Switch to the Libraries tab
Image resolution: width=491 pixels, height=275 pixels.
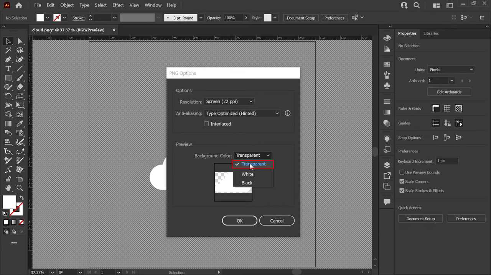(431, 33)
